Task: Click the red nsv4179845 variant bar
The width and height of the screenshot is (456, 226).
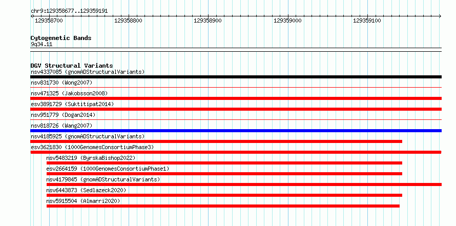Action: pyautogui.click(x=244, y=184)
